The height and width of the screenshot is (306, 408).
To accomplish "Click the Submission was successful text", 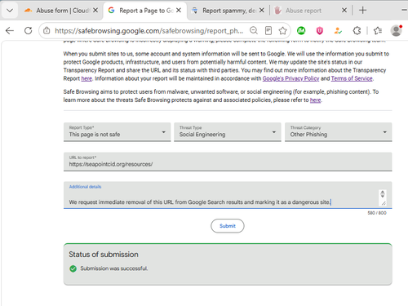I will (x=114, y=268).
